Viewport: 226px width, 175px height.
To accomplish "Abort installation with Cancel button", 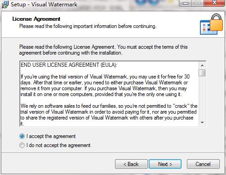I will (203, 164).
